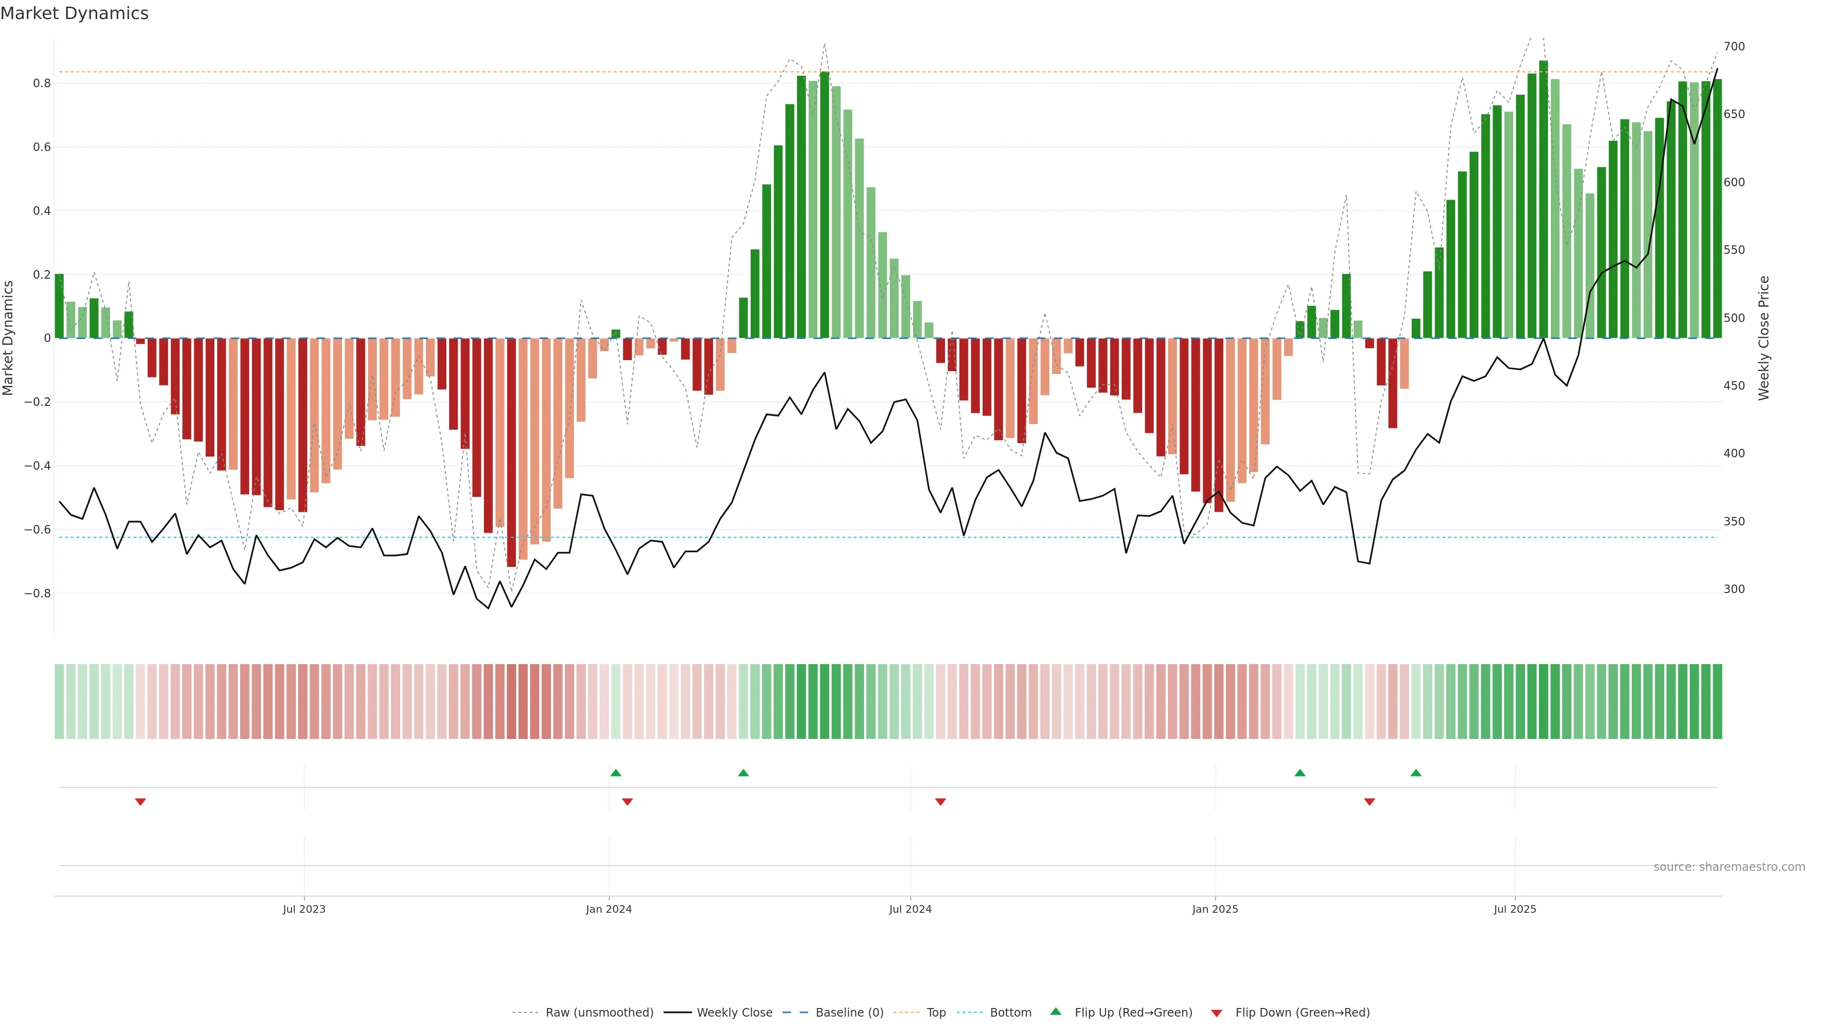Toggle Weekly Close legend entry
The image size is (1829, 1029).
click(734, 1013)
